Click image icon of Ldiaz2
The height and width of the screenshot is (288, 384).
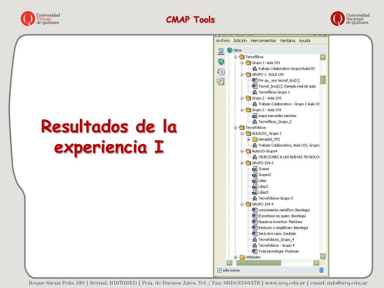(255, 186)
